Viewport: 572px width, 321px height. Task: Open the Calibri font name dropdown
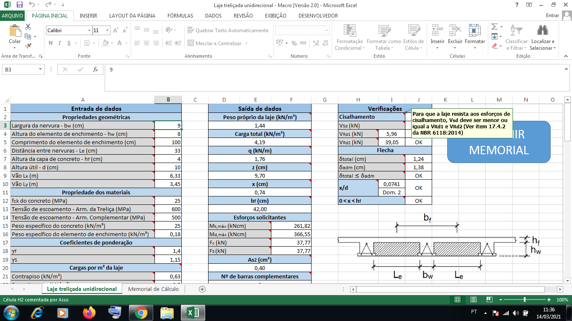click(89, 31)
